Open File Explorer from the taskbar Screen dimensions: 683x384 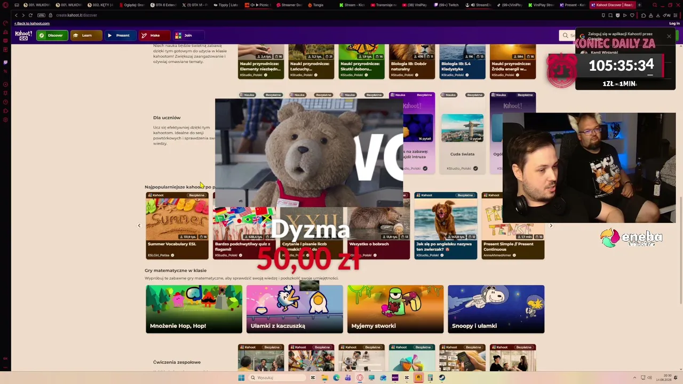324,378
